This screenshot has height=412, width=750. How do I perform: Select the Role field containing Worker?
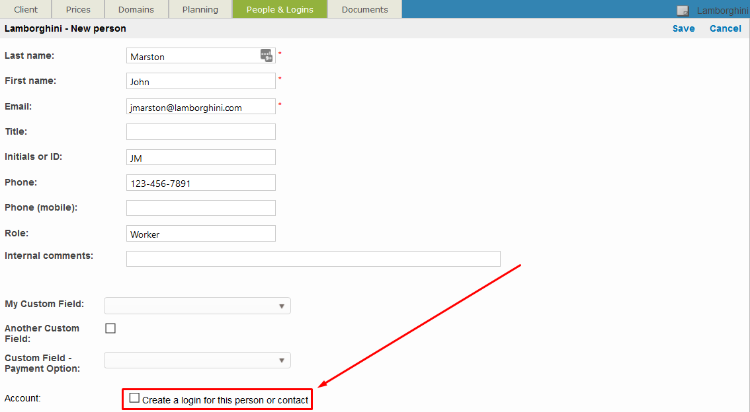point(200,234)
